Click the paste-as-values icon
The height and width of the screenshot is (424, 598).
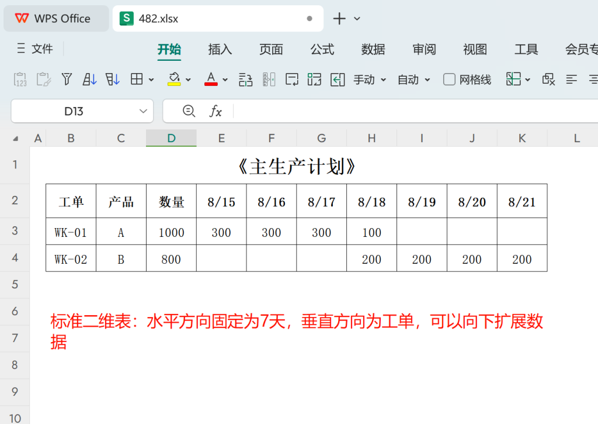click(20, 80)
